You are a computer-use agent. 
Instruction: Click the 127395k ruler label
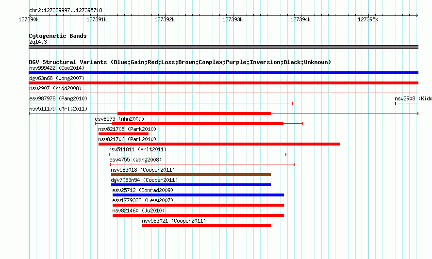coord(368,19)
